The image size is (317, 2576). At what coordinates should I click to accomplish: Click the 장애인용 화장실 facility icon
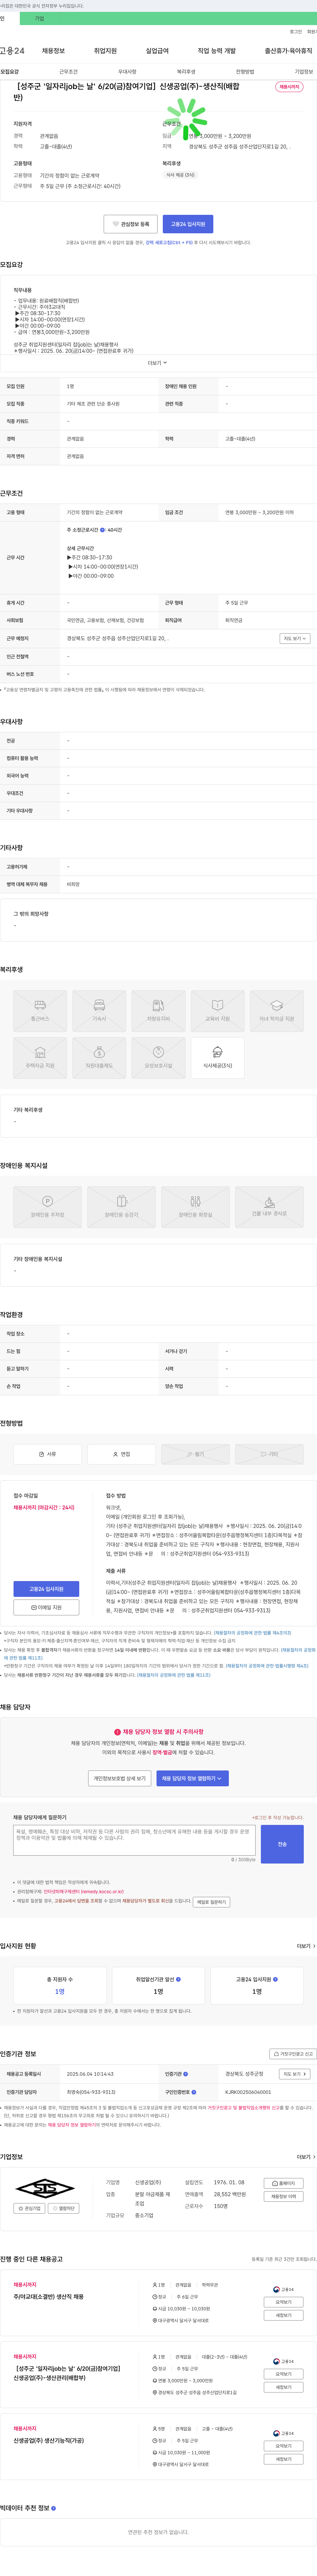click(x=195, y=1207)
